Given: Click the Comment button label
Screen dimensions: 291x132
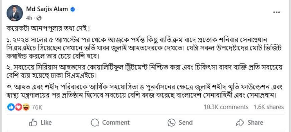Looking at the screenshot, I should click(x=116, y=123).
